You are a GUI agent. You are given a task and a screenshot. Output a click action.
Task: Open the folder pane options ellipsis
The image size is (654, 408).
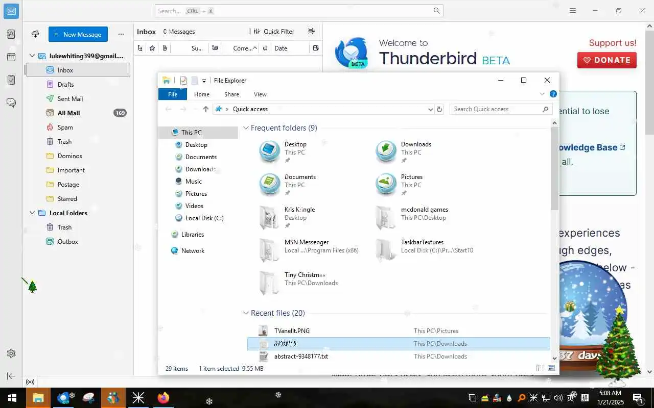click(x=121, y=34)
